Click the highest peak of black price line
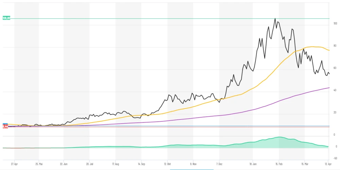The height and width of the screenshot is (170, 340). (x=275, y=19)
